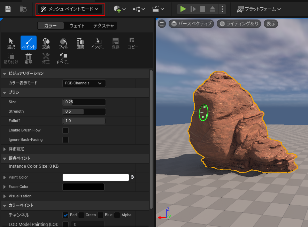Open the RGB Channels display mode dropdown
Image resolution: width=308 pixels, height=227 pixels.
pos(84,83)
